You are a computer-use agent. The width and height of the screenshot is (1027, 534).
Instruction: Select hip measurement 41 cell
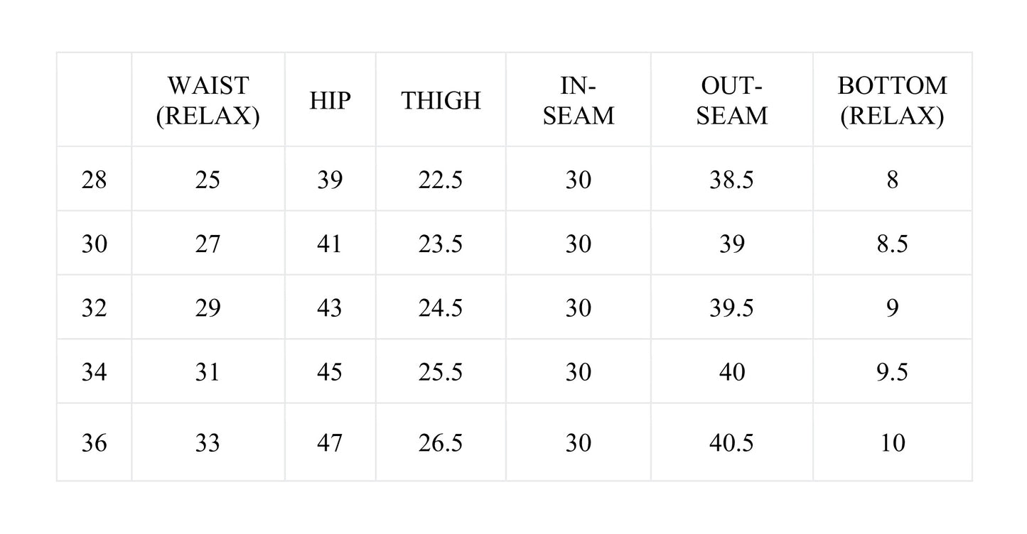[330, 244]
